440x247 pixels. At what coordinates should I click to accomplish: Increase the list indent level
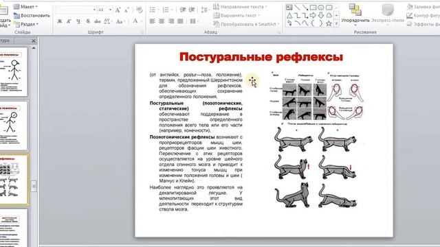192,10
